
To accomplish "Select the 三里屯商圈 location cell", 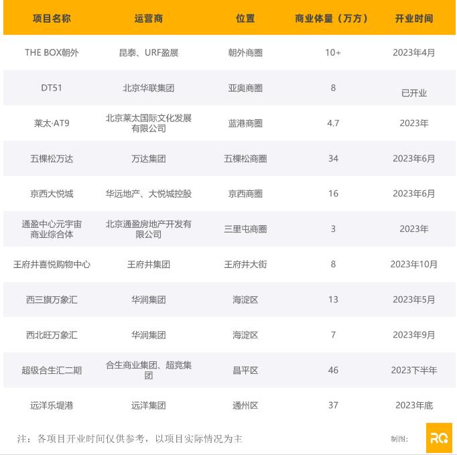I will [245, 229].
